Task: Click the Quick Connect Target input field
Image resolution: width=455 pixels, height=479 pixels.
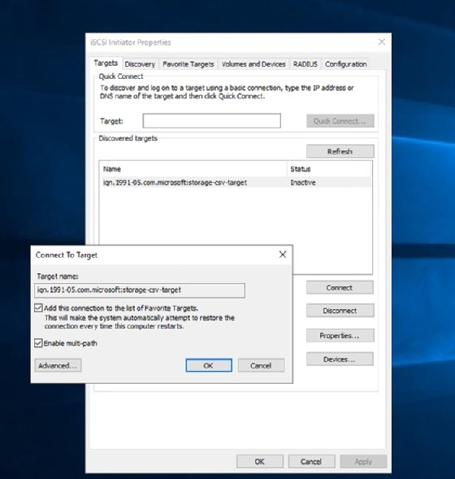Action: pos(211,120)
